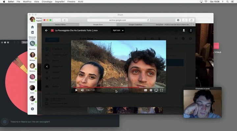Open video player settings gear
The height and width of the screenshot is (131, 237).
pos(151,90)
